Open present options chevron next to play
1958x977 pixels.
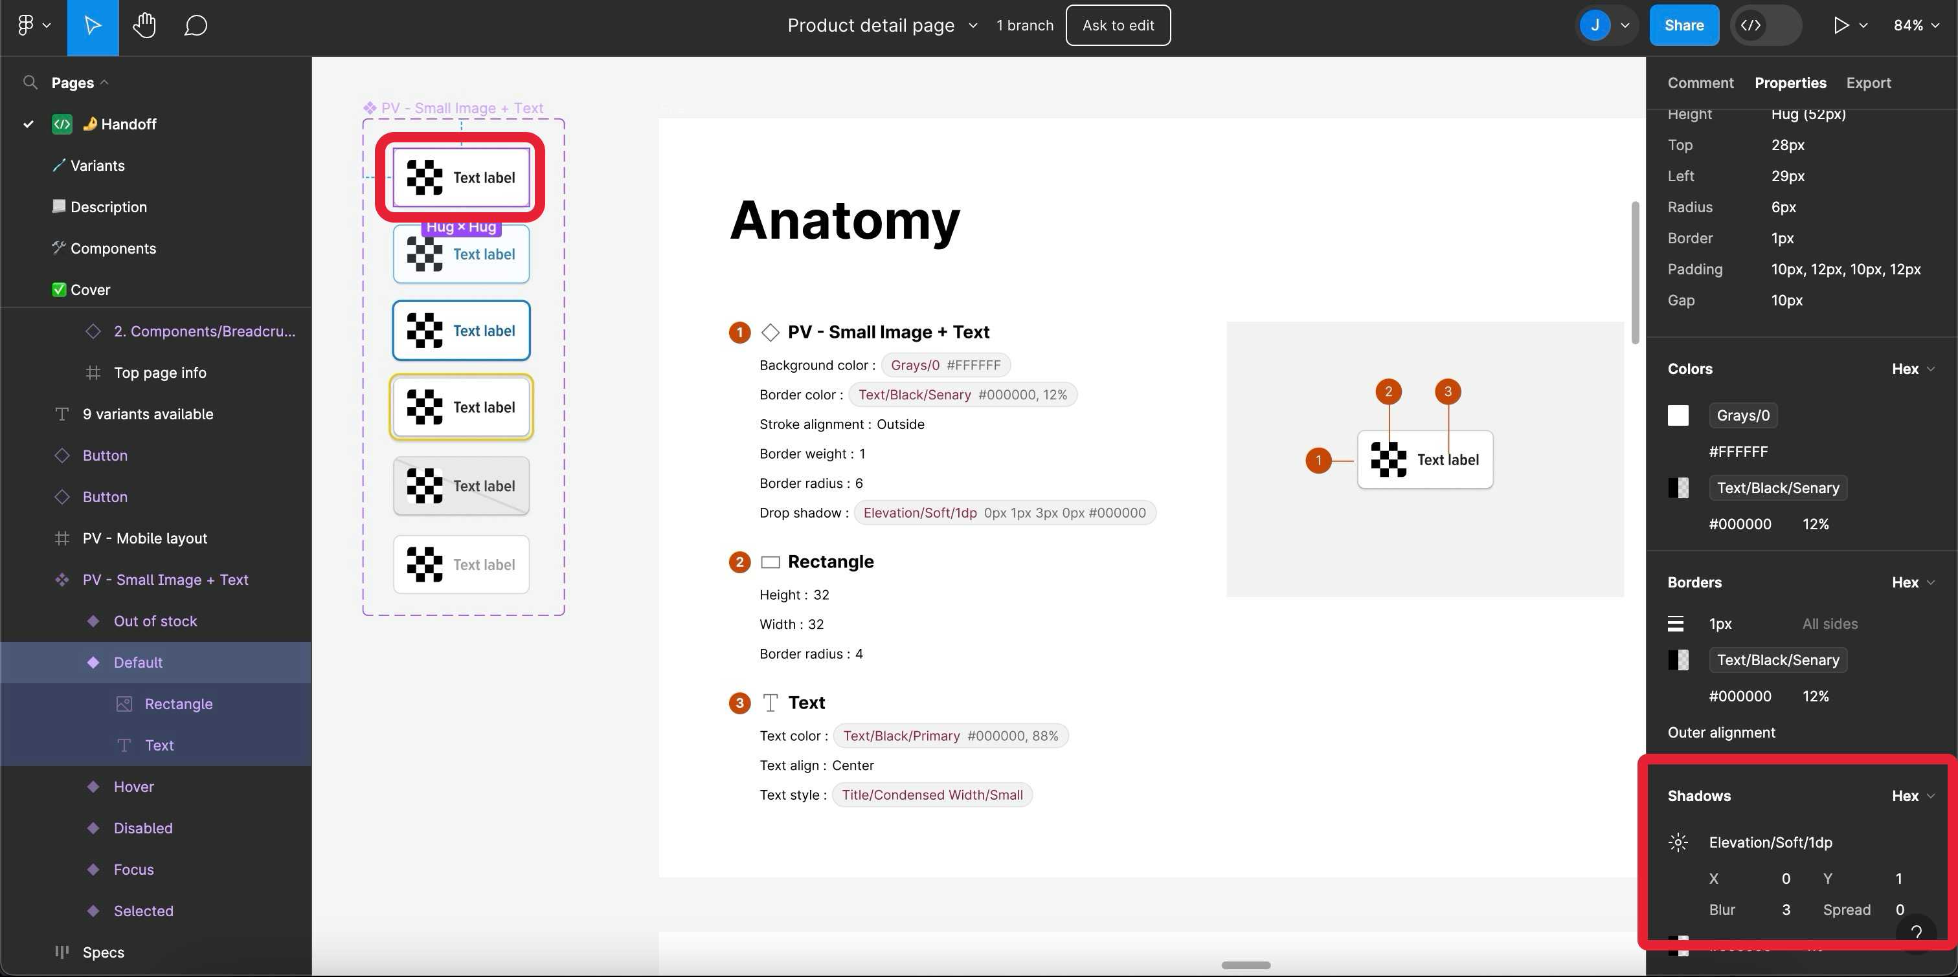(x=1863, y=25)
